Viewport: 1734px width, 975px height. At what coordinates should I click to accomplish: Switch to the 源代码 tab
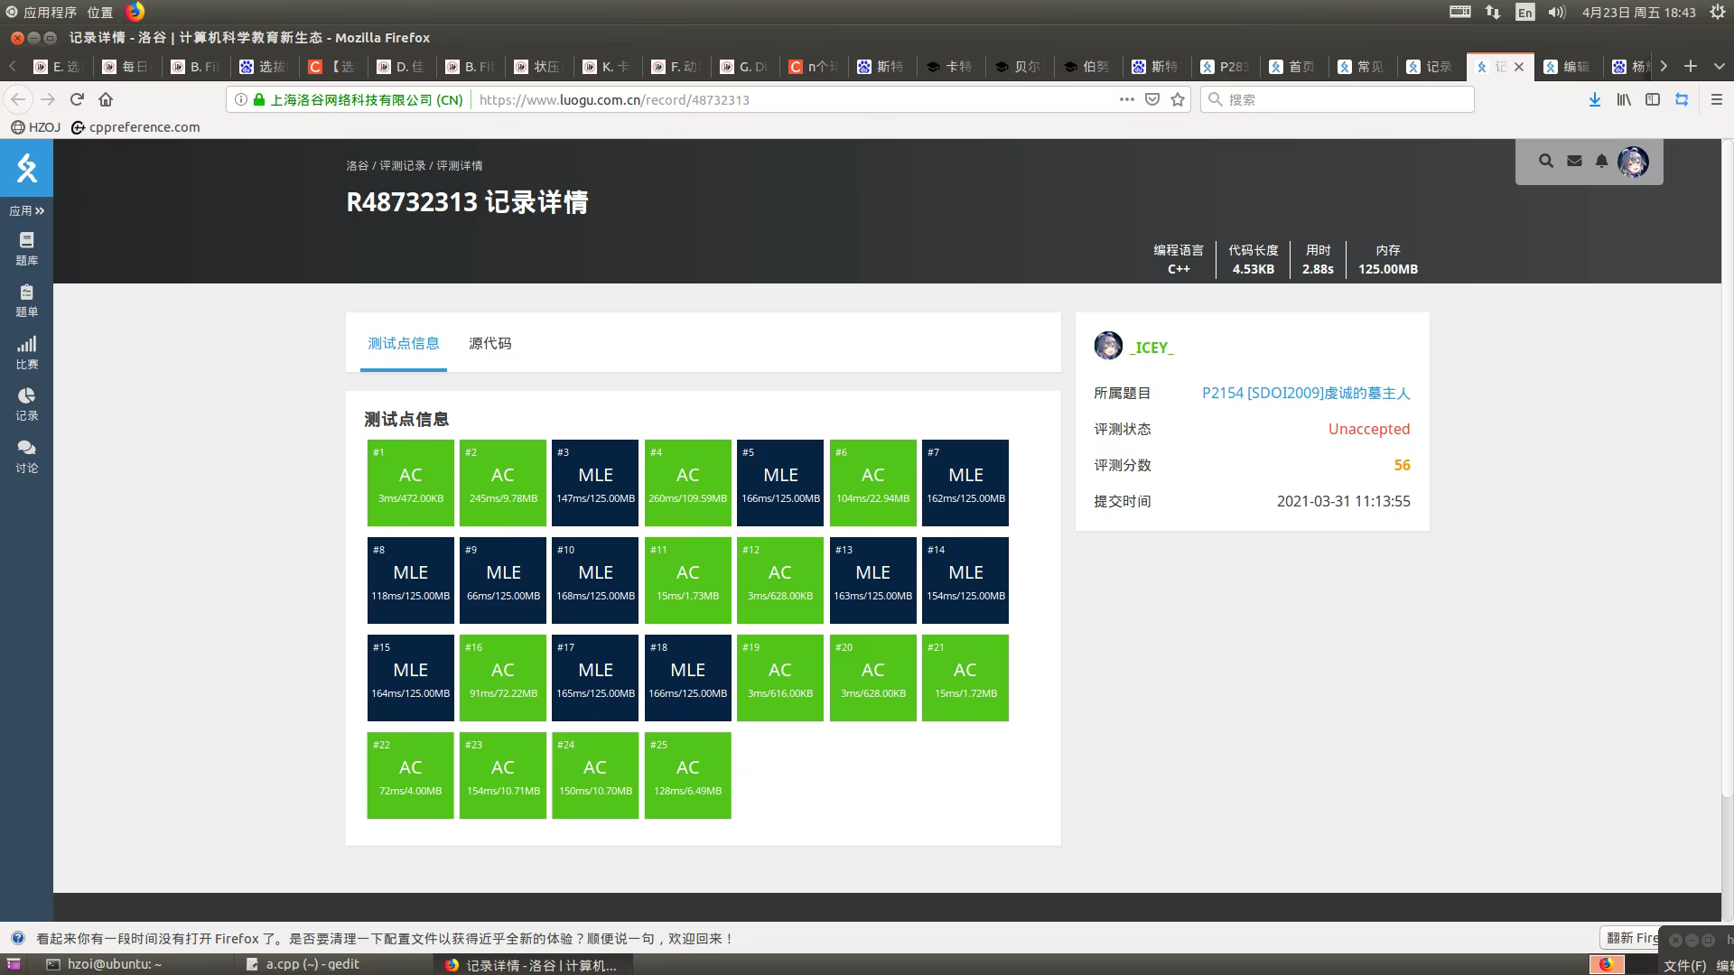[489, 343]
